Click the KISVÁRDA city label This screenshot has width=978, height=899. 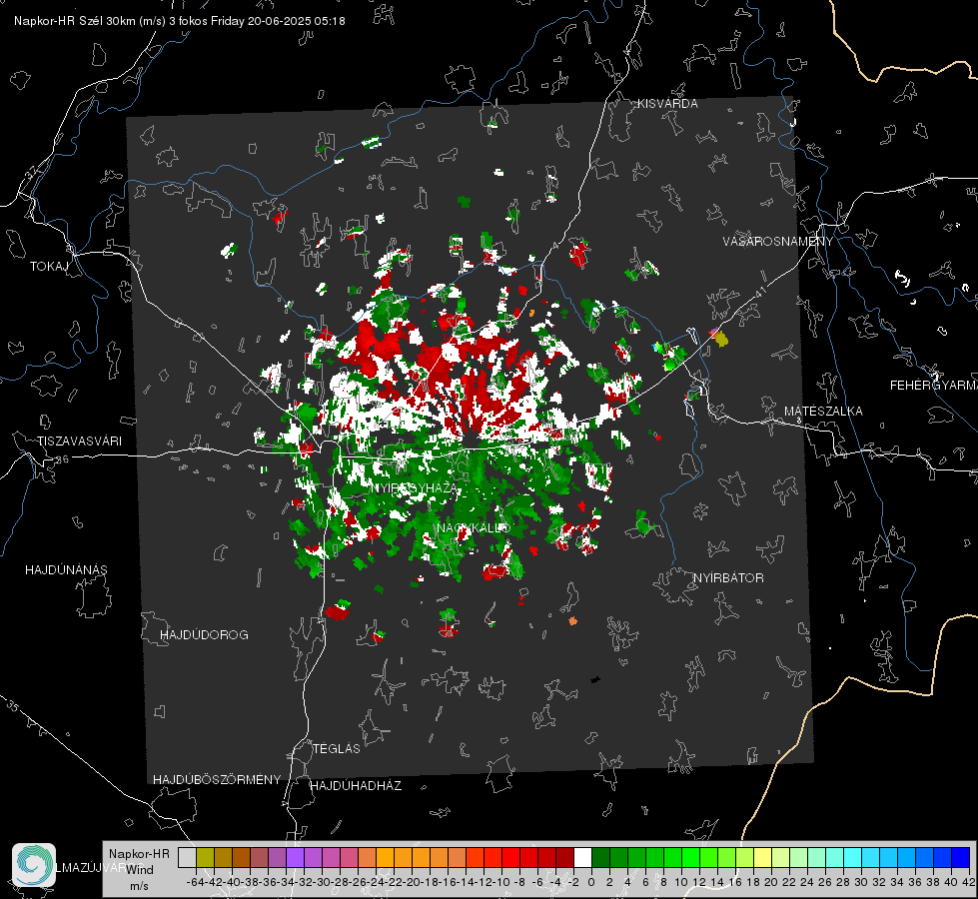pos(667,104)
